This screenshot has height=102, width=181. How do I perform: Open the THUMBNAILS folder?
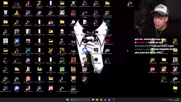point(107,3)
